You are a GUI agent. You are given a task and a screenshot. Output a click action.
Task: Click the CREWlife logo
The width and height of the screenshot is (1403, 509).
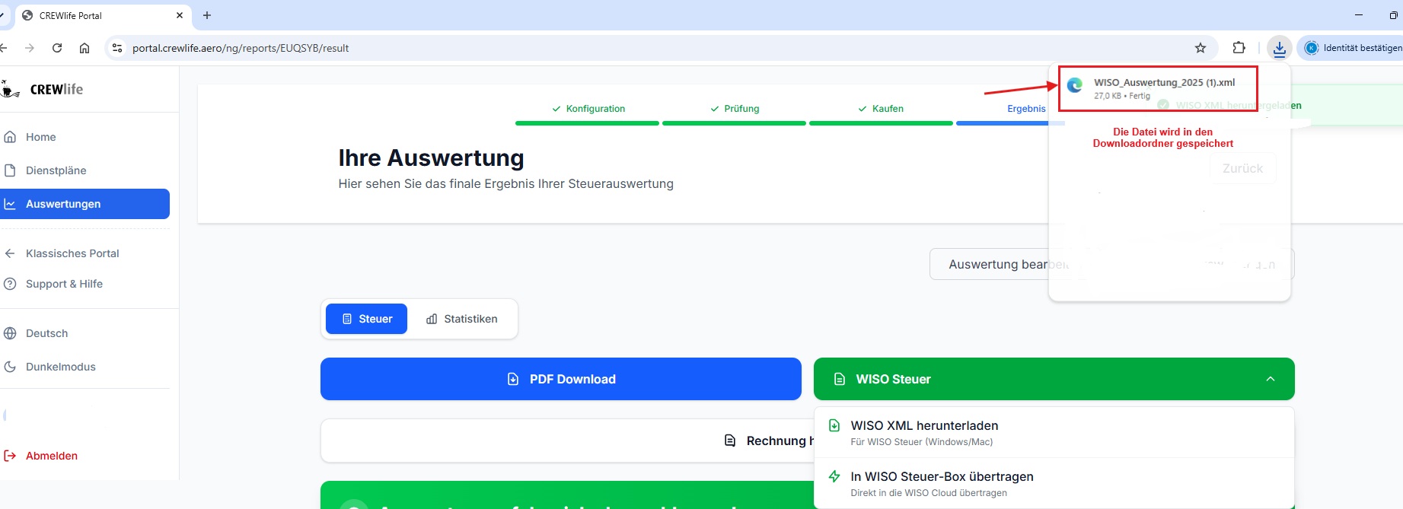click(43, 89)
